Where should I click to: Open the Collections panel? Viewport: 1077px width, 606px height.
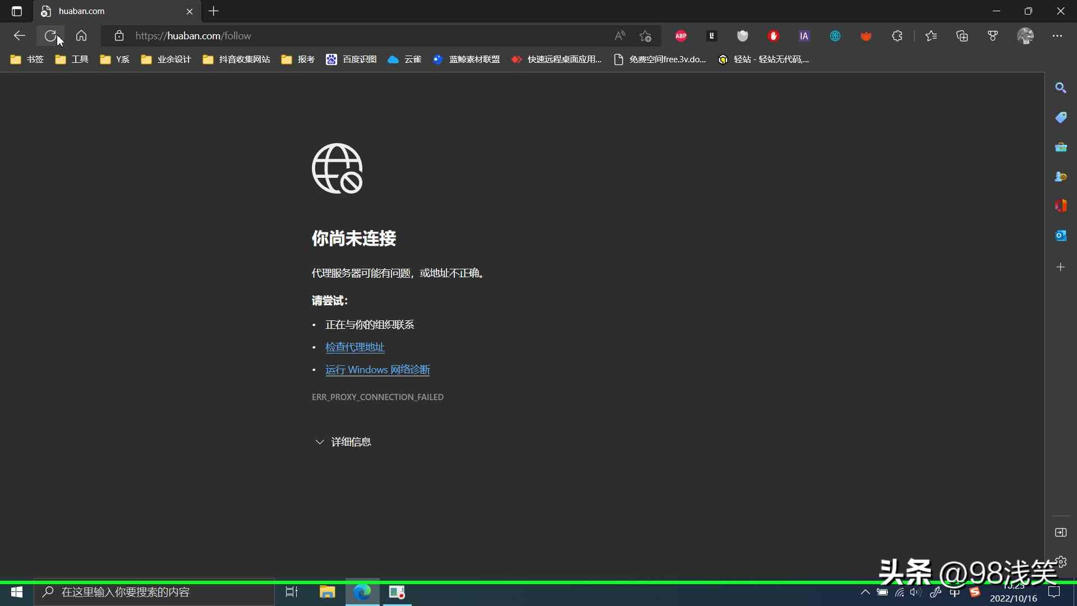[x=963, y=35]
